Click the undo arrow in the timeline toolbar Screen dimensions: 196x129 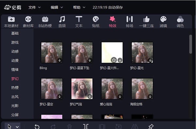(37, 127)
